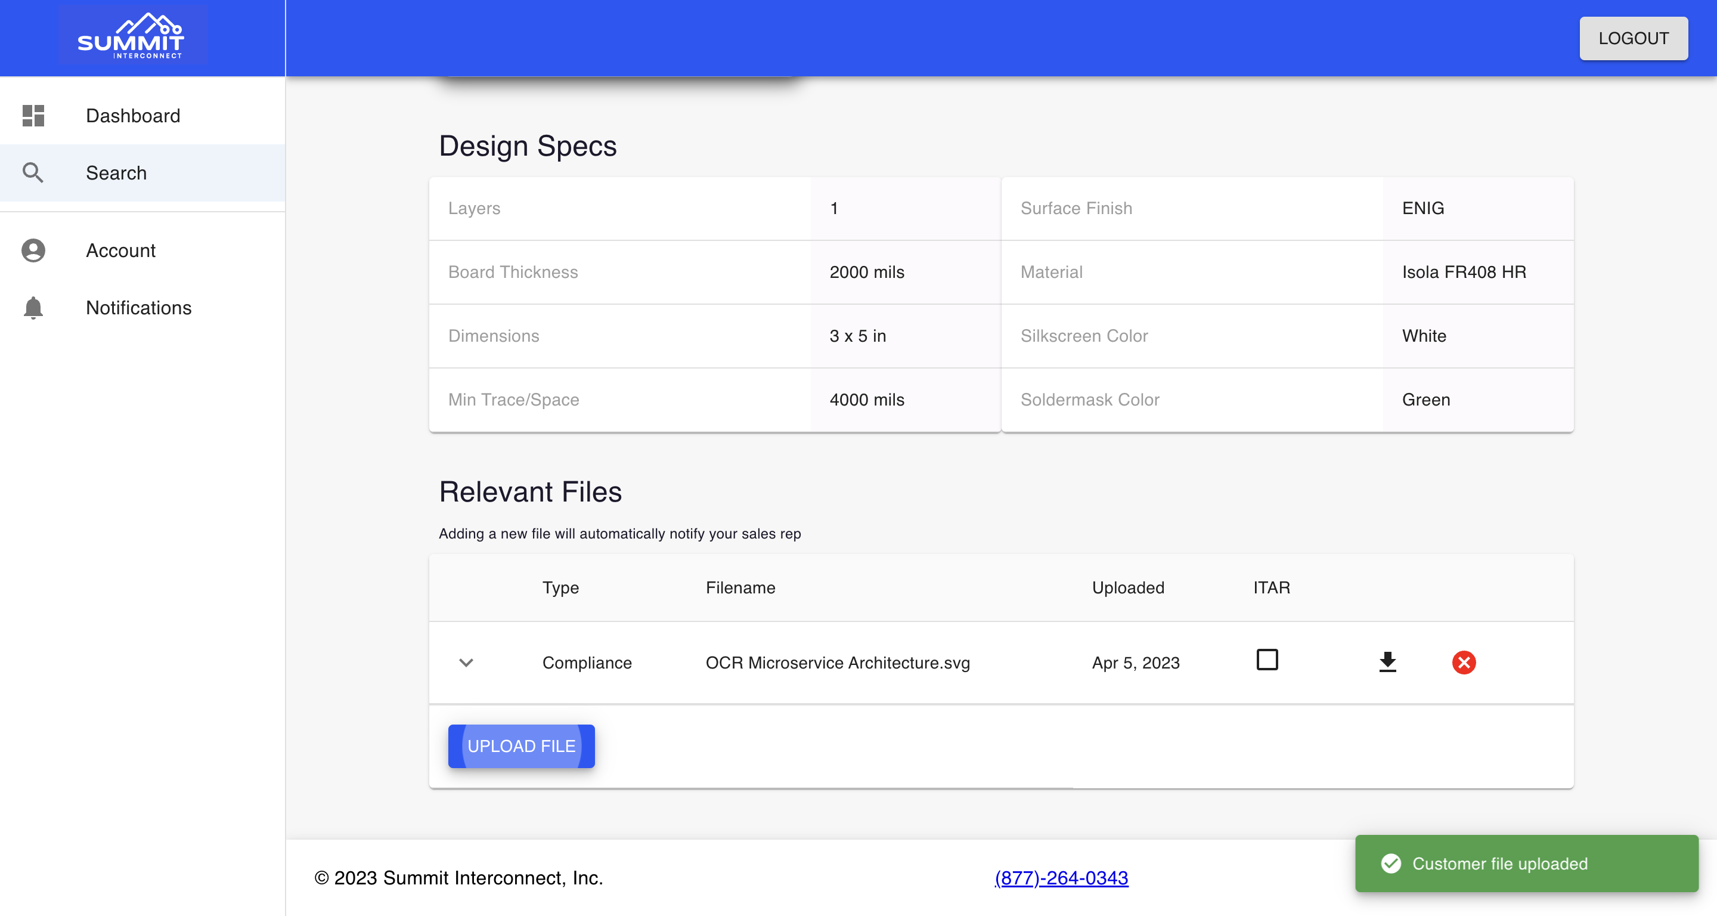Click the Uploaded column header
1717x916 pixels.
1129,587
